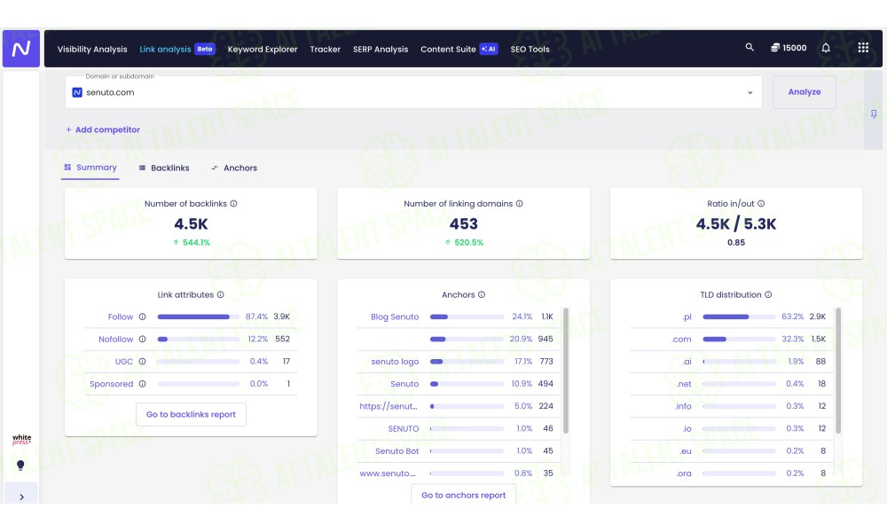
Task: Click the .net TLD link
Action: [684, 384]
